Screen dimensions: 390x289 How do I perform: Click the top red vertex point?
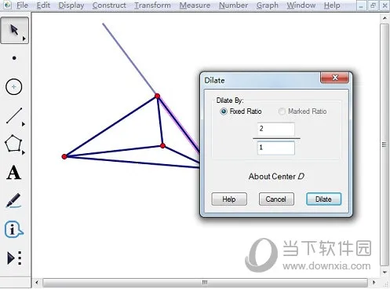[157, 96]
